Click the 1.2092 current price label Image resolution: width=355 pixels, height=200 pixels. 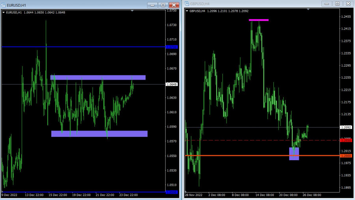click(346, 127)
